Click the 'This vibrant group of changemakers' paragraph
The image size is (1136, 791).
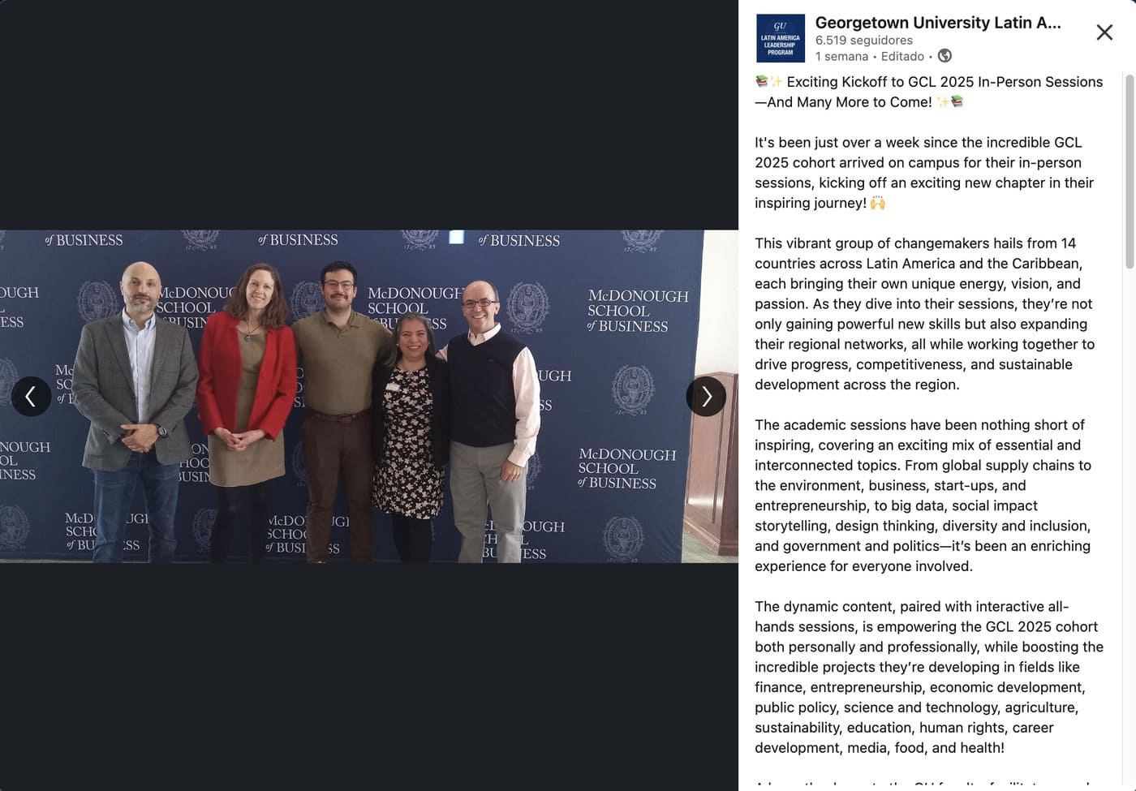point(925,314)
